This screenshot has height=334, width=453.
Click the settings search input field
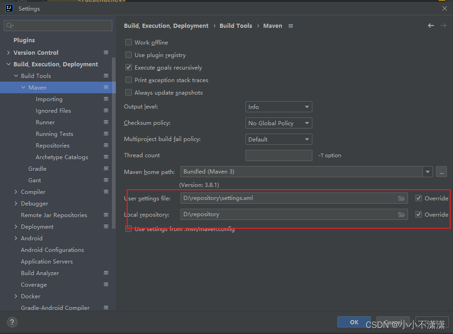click(x=58, y=26)
